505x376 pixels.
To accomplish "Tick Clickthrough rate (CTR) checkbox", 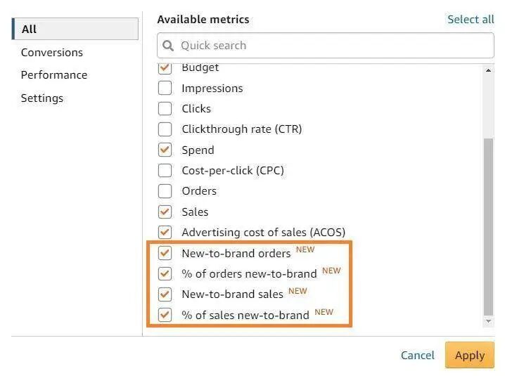I will coord(165,129).
